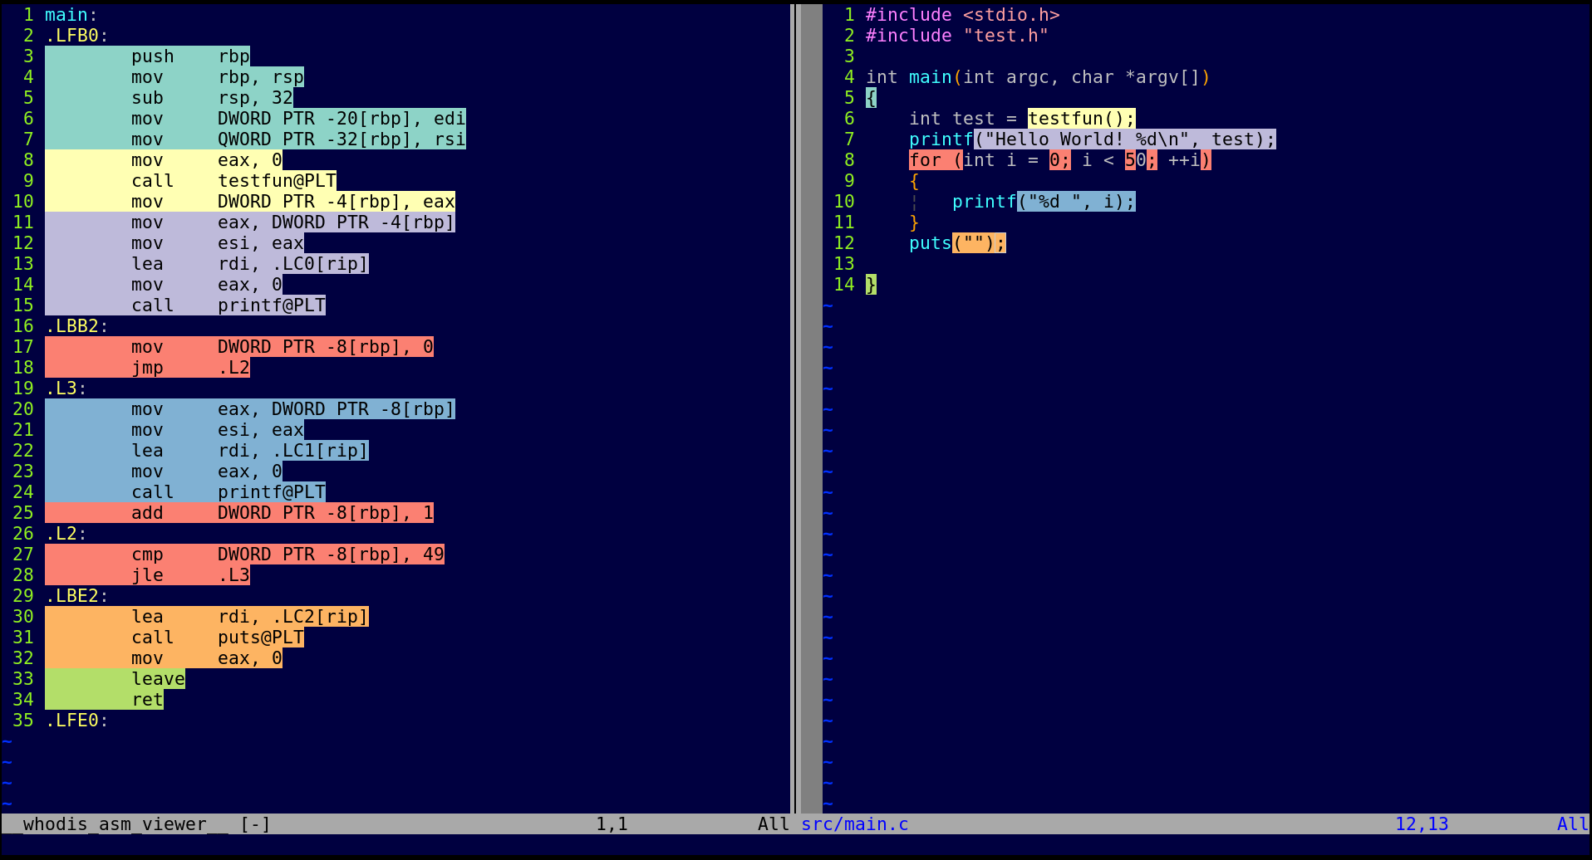Click the closing brace on source line 14
Viewport: 1592px width, 860px height.
pyautogui.click(x=871, y=285)
